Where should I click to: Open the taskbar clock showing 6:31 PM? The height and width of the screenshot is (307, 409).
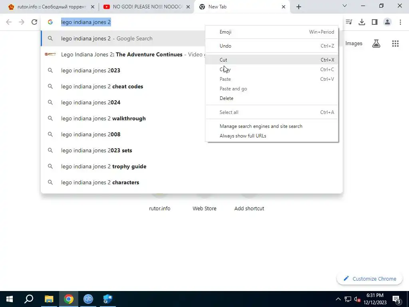tap(375, 299)
